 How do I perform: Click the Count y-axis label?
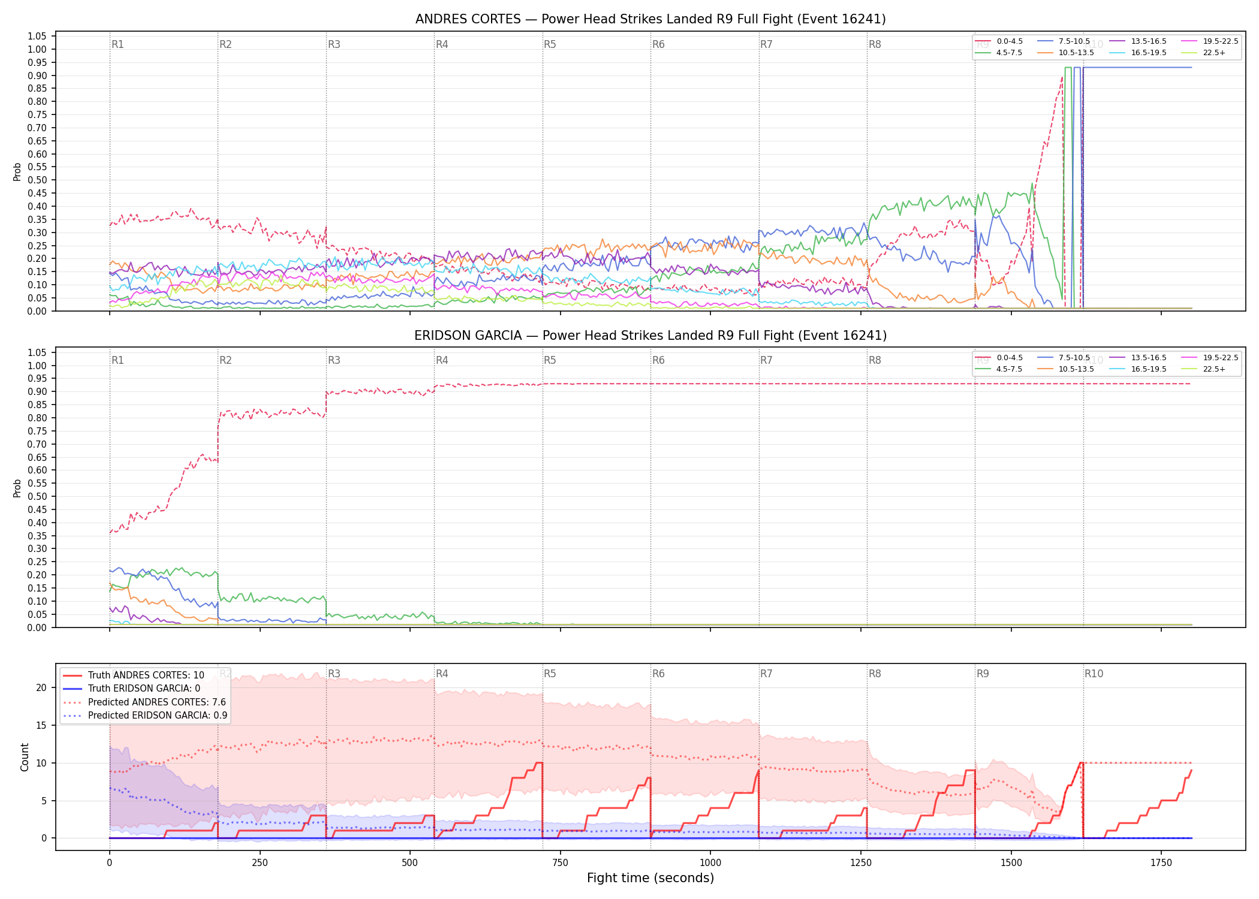25,757
